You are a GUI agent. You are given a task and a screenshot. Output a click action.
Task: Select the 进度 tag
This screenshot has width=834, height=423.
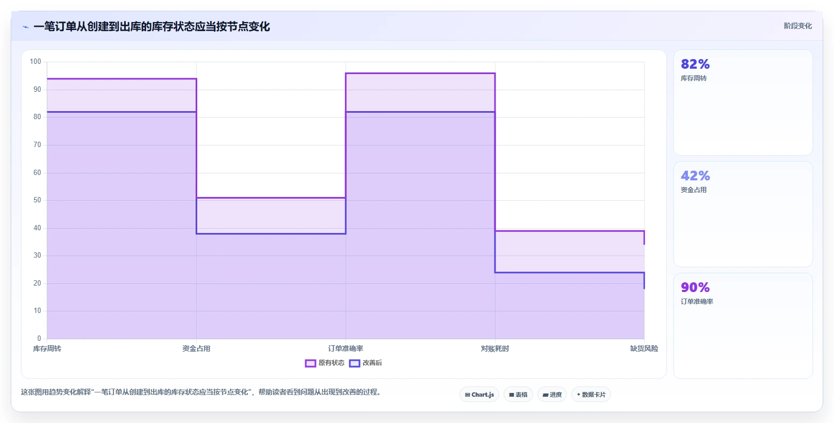coord(552,395)
